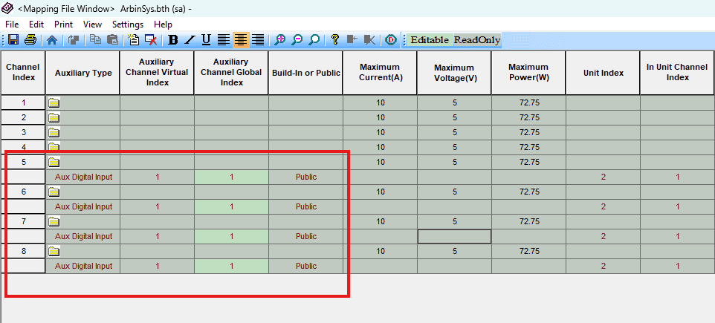Open the File menu
The height and width of the screenshot is (323, 715).
coord(12,25)
